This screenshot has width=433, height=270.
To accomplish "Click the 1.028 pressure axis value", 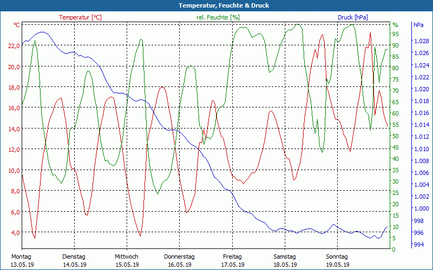I will pos(421,41).
